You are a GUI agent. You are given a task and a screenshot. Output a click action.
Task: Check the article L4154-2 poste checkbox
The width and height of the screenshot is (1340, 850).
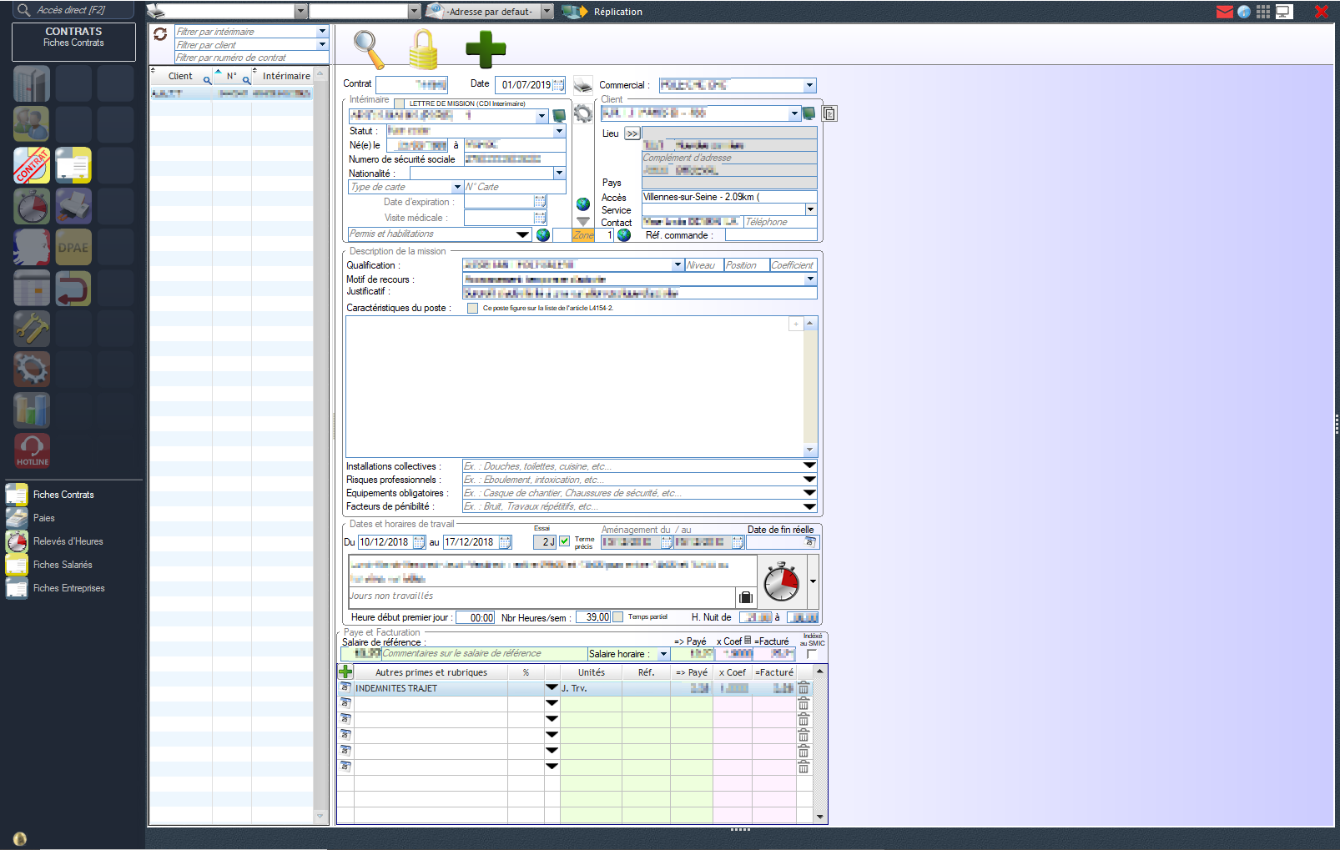point(473,308)
